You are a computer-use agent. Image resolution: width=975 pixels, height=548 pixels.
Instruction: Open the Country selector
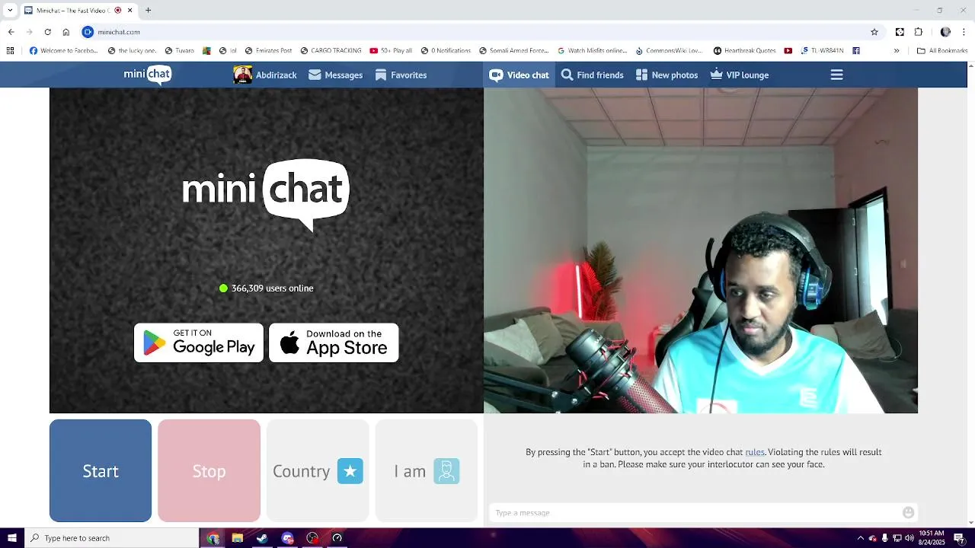(x=318, y=470)
